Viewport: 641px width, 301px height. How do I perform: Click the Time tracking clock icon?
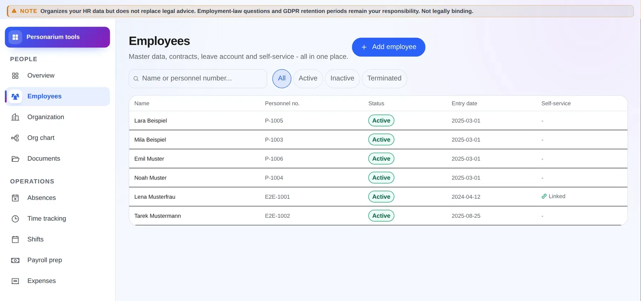click(x=15, y=219)
